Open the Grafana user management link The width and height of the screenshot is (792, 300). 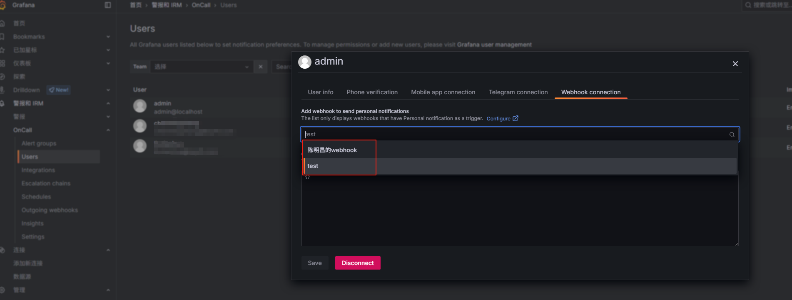tap(494, 45)
